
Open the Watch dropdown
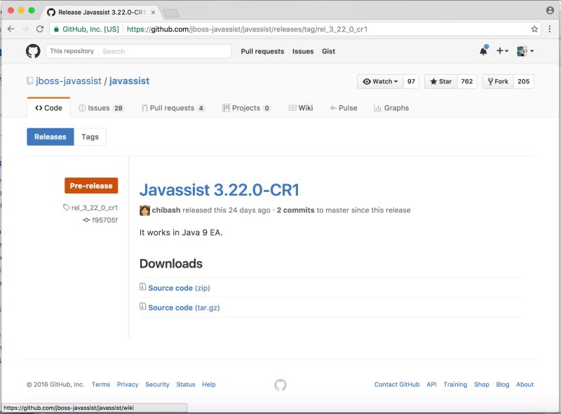coord(379,81)
